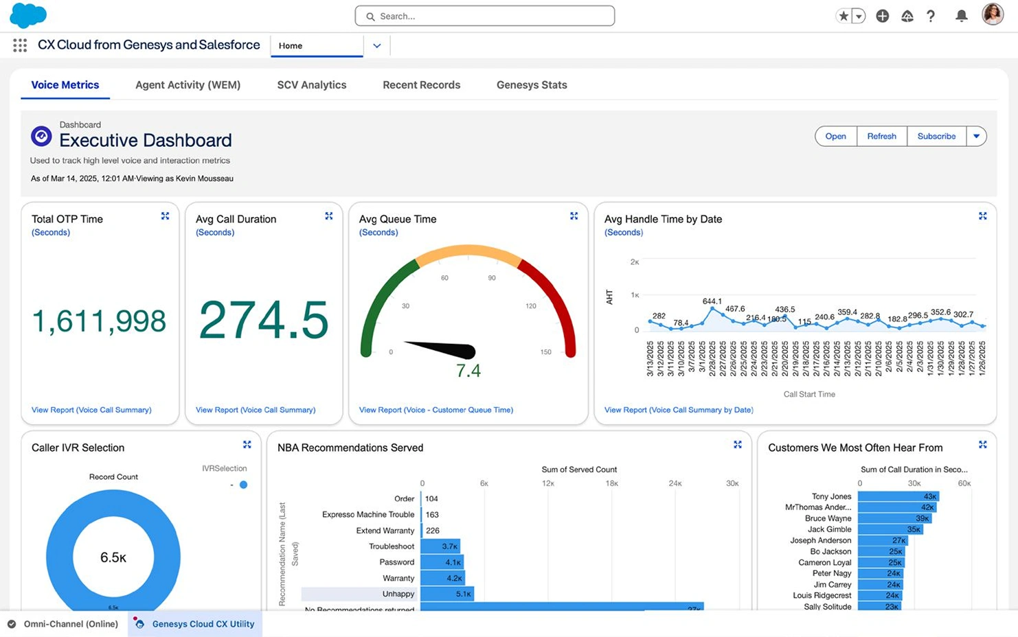Expand the Caller IVR Selection widget
The image size is (1018, 637).
(x=247, y=445)
